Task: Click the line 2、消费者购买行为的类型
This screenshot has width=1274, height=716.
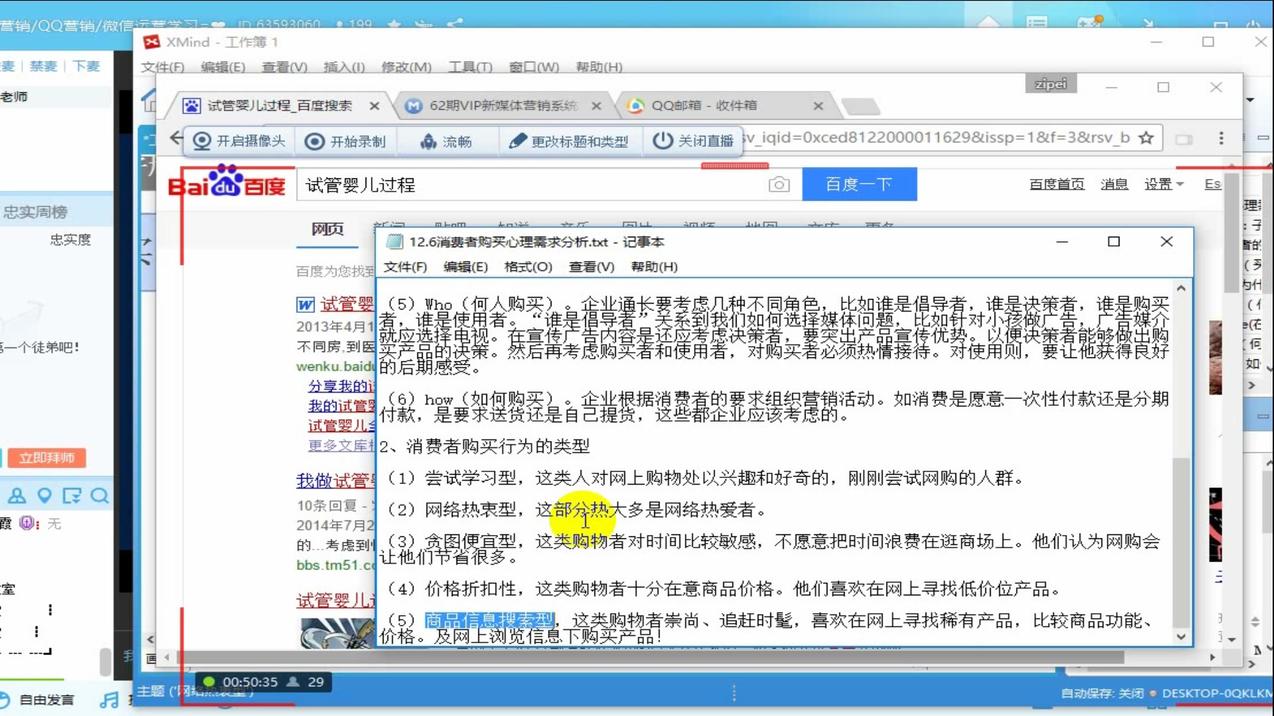Action: (x=484, y=446)
